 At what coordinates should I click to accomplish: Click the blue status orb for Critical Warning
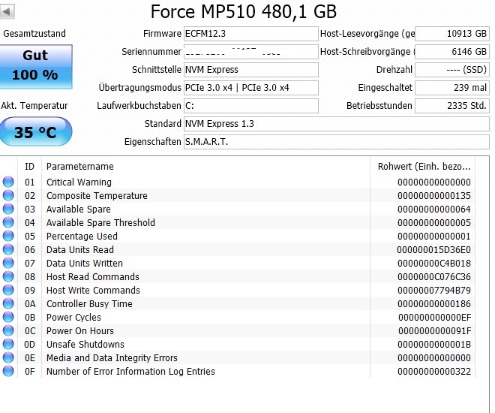tap(8, 182)
